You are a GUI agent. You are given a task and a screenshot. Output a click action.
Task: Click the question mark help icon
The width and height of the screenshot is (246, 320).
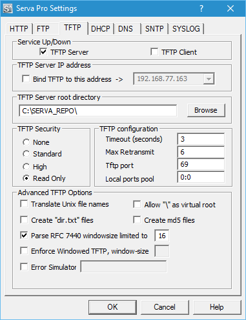pyautogui.click(x=201, y=8)
